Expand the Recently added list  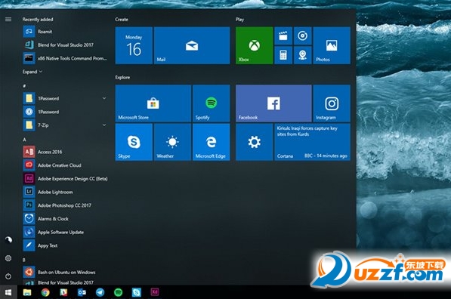(x=32, y=72)
